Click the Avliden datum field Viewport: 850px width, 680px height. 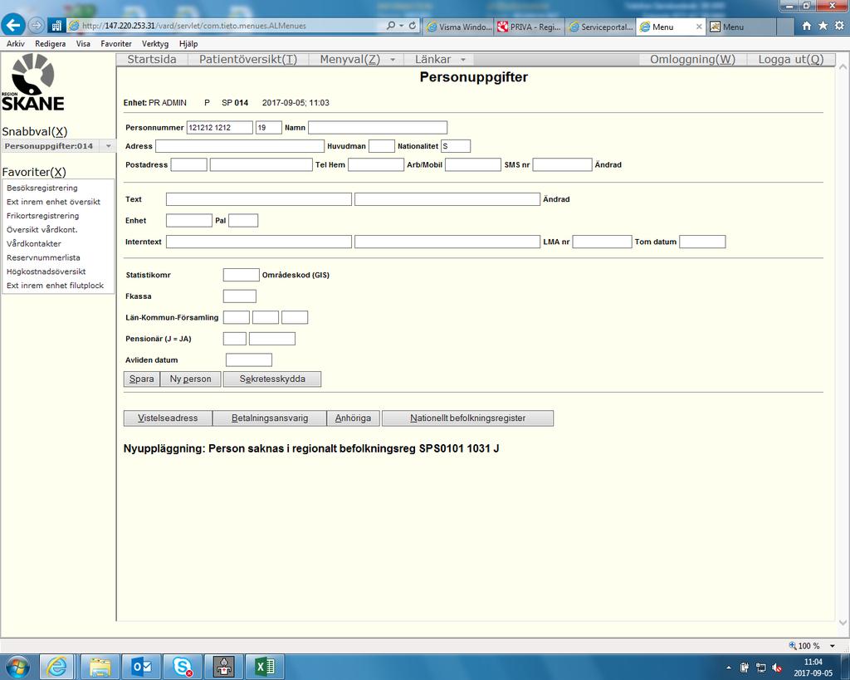(249, 360)
